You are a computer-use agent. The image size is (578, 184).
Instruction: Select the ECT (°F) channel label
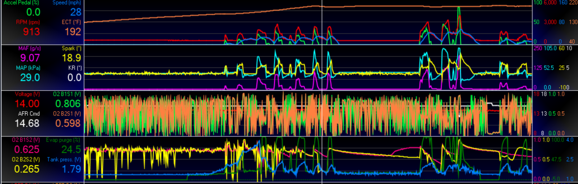72,22
